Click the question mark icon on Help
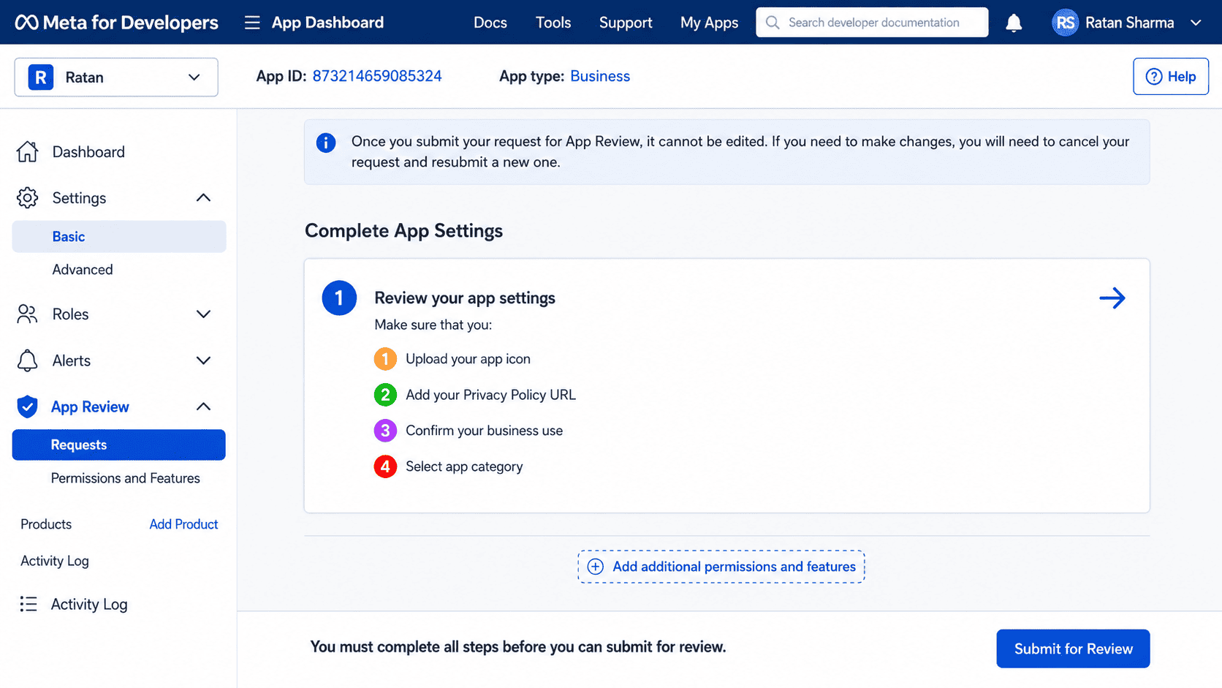The height and width of the screenshot is (688, 1222). [1154, 77]
